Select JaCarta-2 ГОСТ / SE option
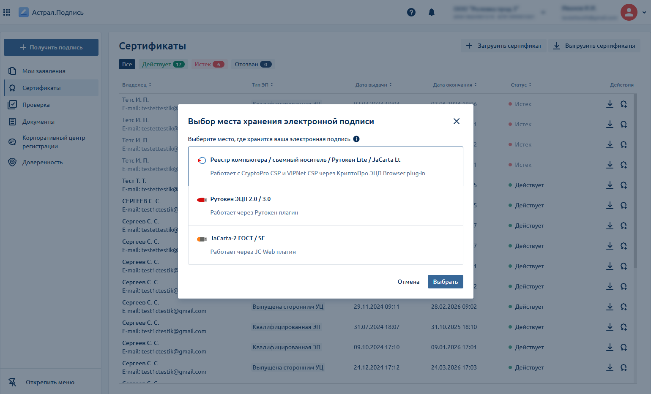Screen dimensions: 651x394 325,245
